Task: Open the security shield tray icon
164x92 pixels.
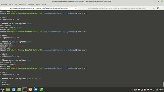Action: [145, 90]
